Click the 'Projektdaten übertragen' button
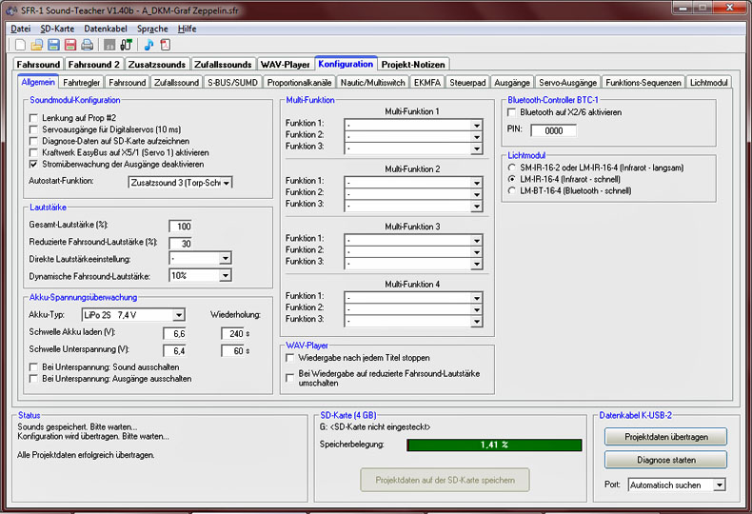Screen dimensions: 752x514 coord(665,437)
